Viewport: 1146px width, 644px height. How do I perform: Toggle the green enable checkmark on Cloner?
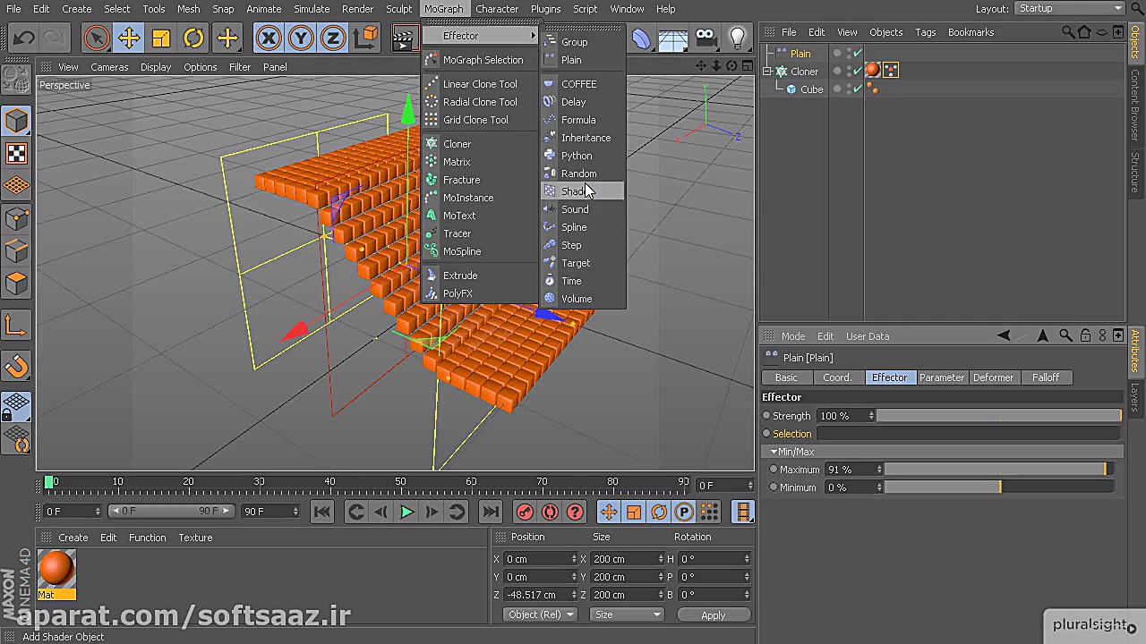[857, 71]
